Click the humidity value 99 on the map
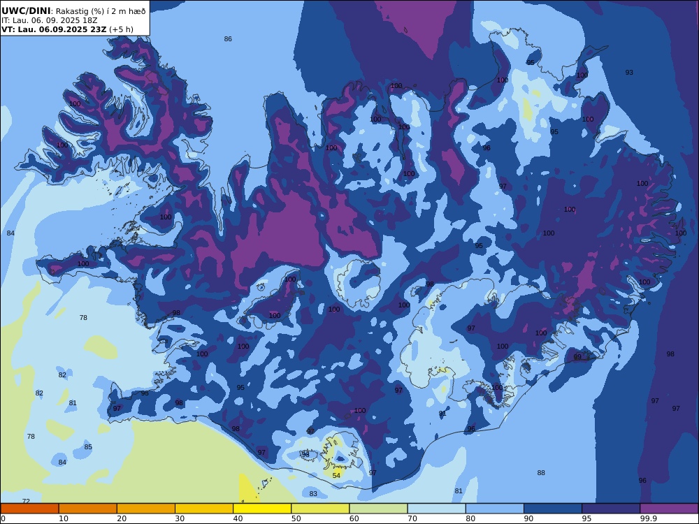Screen dimensions: 699x524 coord(577,357)
